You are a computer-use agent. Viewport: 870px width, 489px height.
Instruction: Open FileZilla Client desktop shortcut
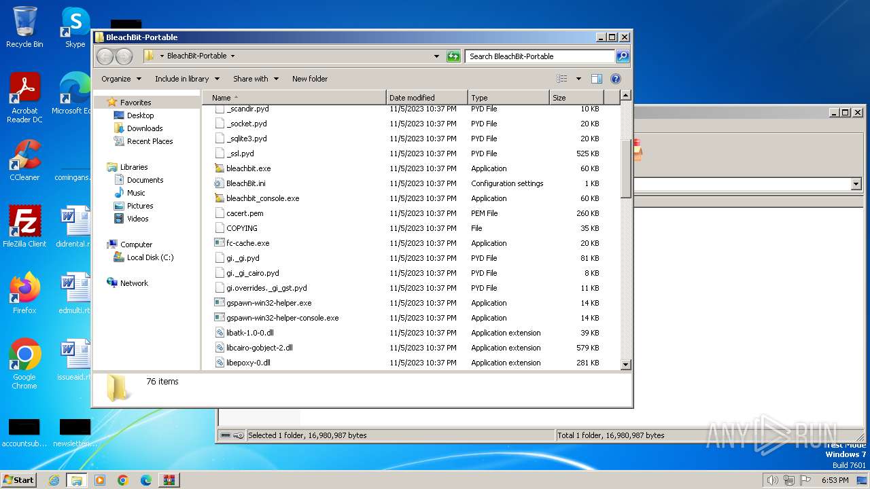[x=24, y=227]
